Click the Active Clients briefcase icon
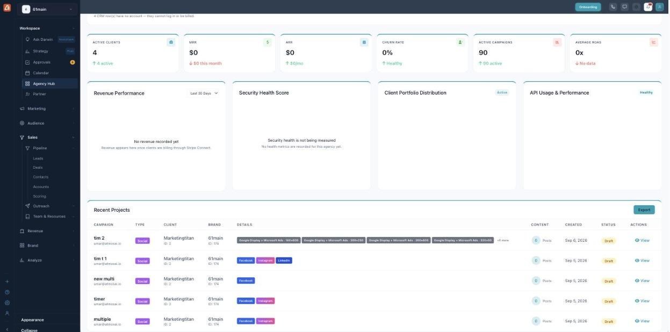 pos(171,42)
